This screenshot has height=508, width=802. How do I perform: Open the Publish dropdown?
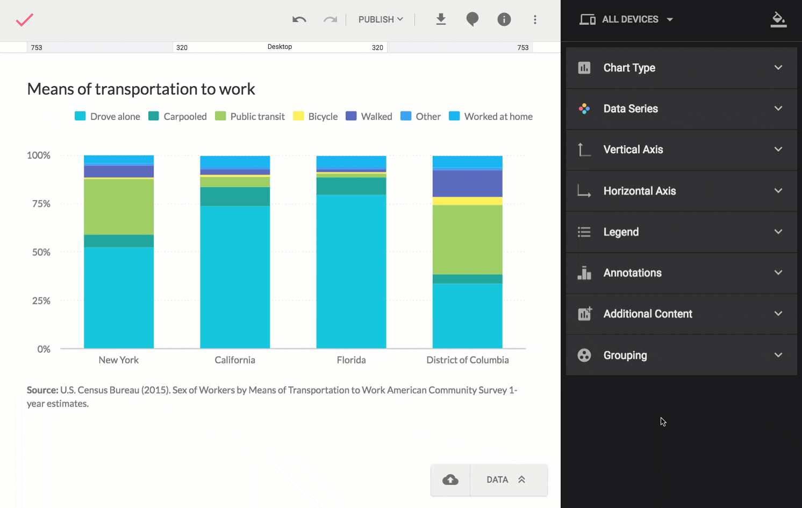[381, 20]
